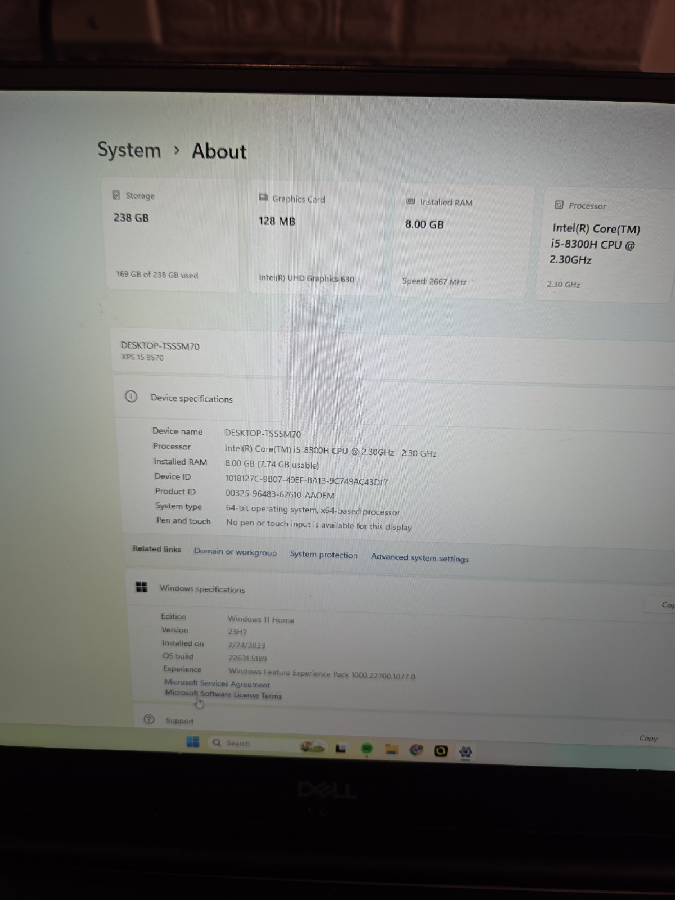Open Advanced system settings link
This screenshot has height=900, width=675.
pos(420,557)
